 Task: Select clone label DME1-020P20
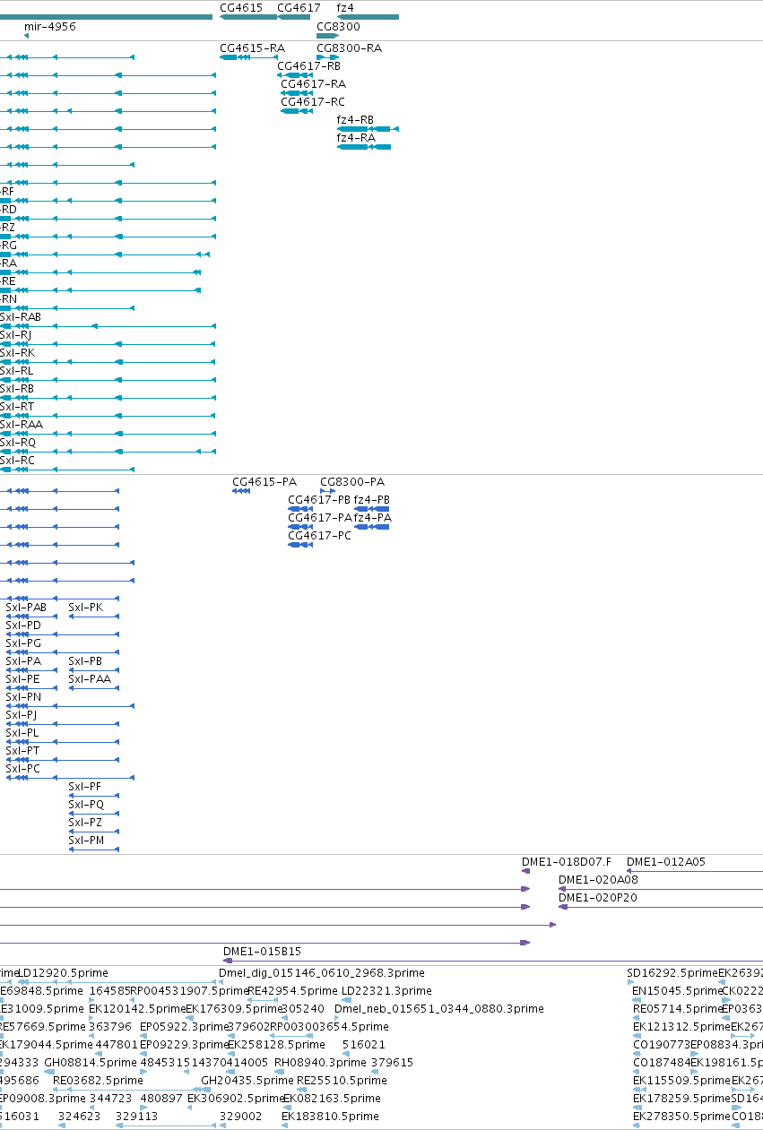point(598,897)
